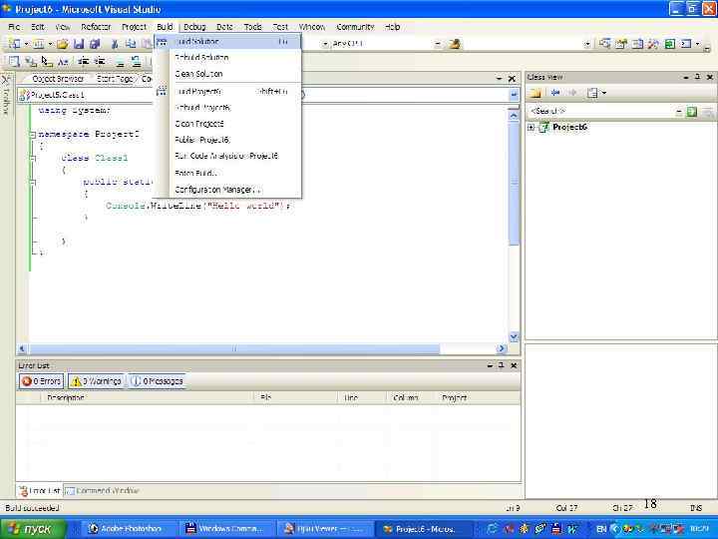Select Build Solution in Build menu
718x539 pixels.
[x=227, y=42]
